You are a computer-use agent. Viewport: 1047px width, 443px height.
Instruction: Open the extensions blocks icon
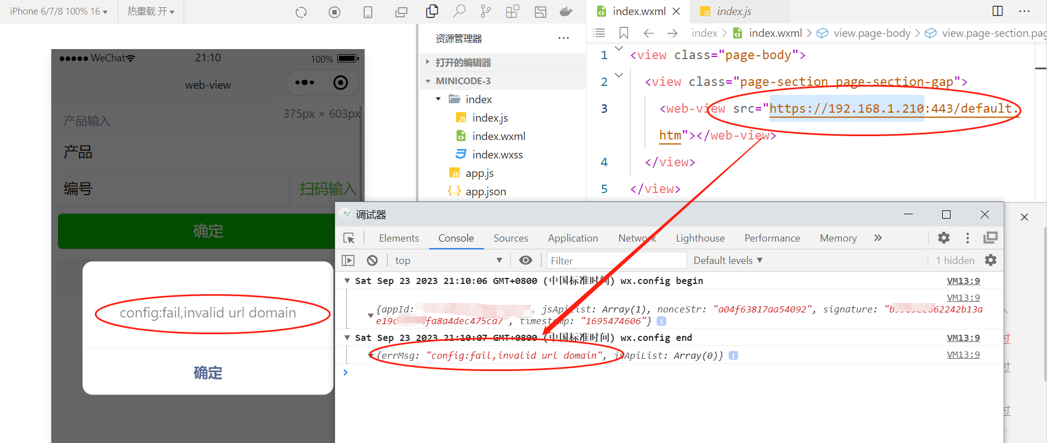[512, 11]
